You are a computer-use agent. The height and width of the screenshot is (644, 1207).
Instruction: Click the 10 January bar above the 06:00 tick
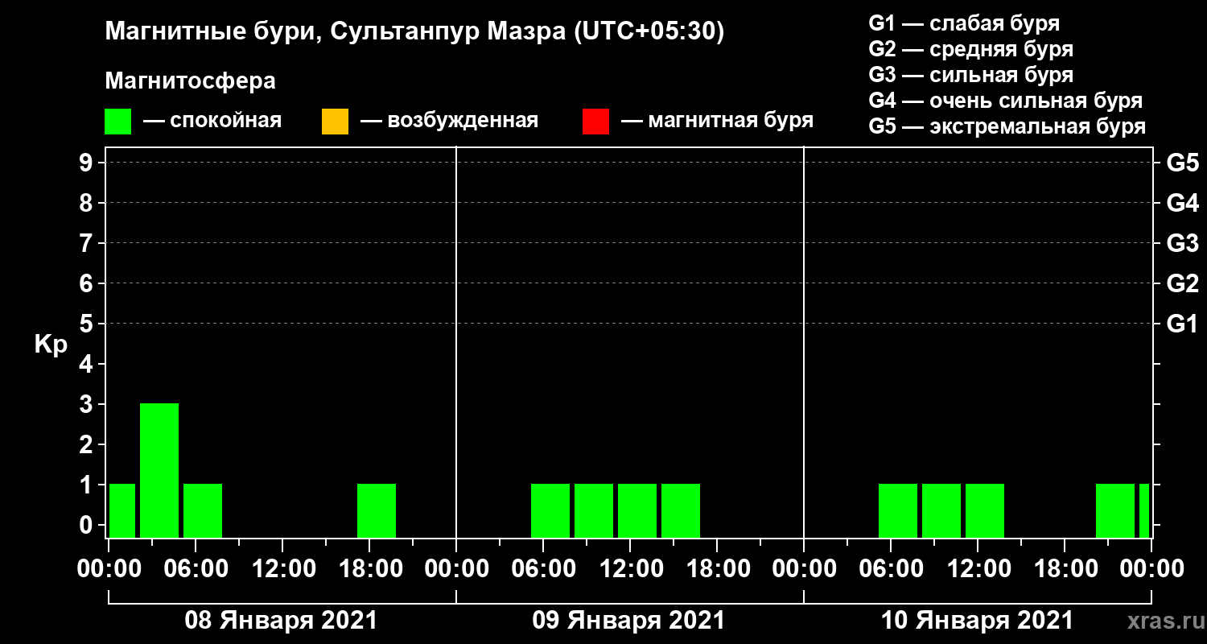[898, 510]
